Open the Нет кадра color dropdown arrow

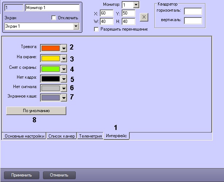[64, 78]
